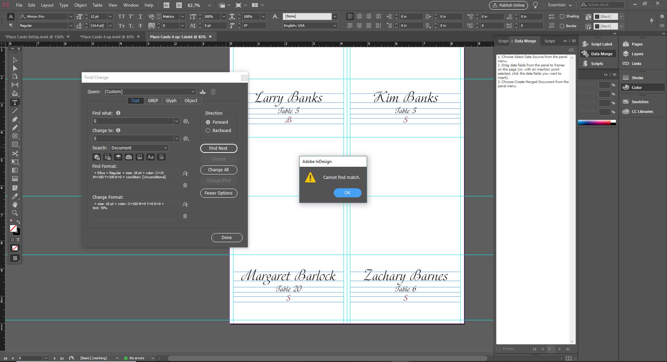This screenshot has height=362, width=667.
Task: Select the Backward direction radio button
Action: point(208,131)
